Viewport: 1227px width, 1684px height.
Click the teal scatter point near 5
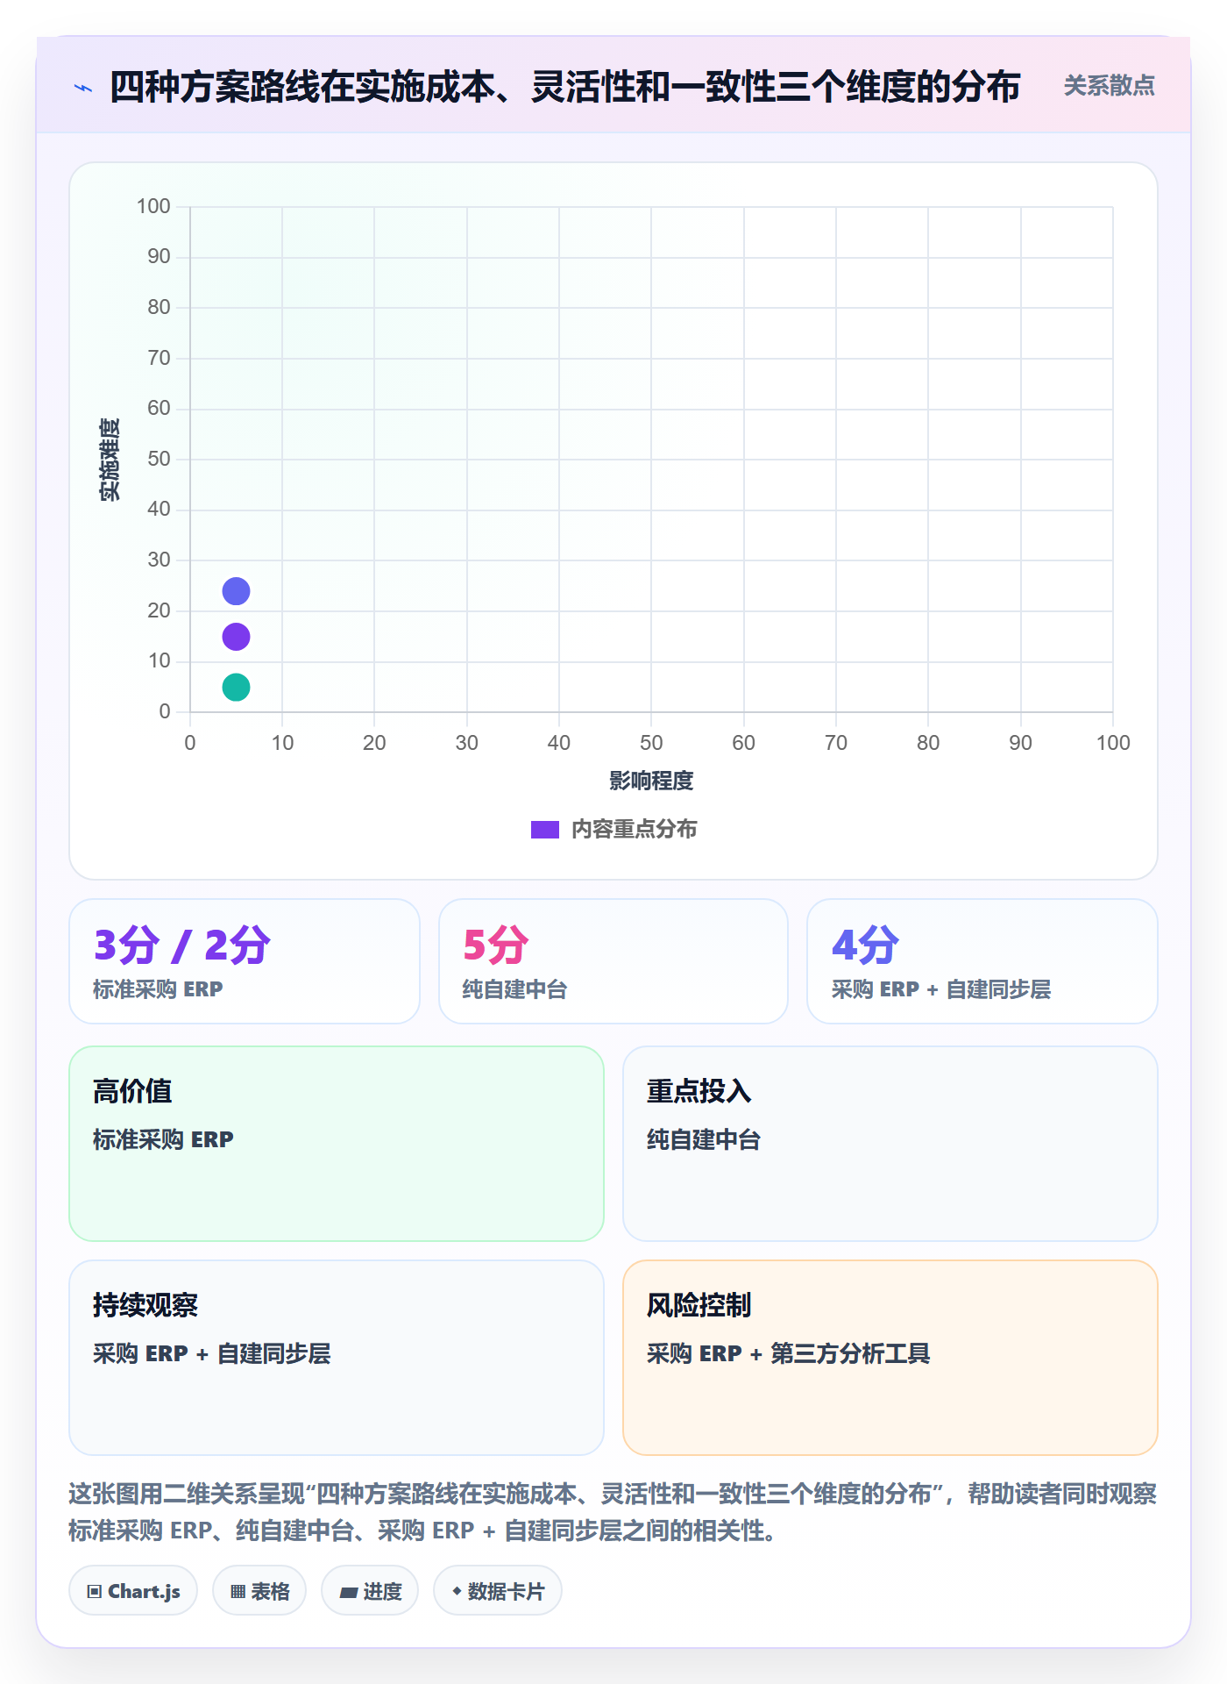tap(236, 687)
